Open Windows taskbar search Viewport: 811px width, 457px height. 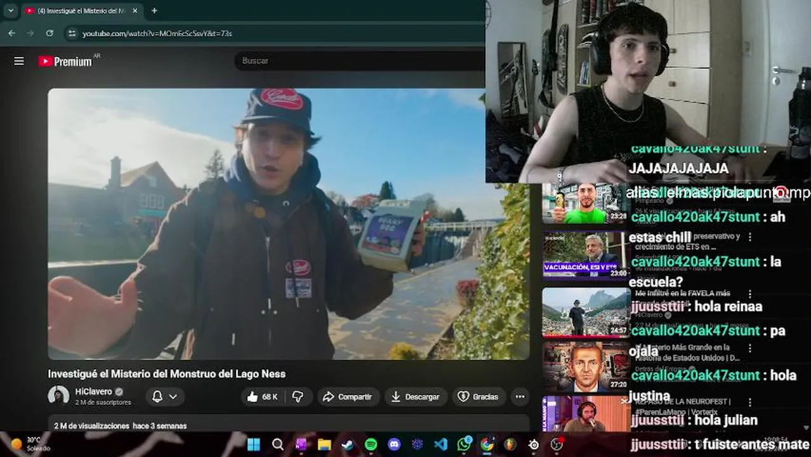tap(277, 444)
